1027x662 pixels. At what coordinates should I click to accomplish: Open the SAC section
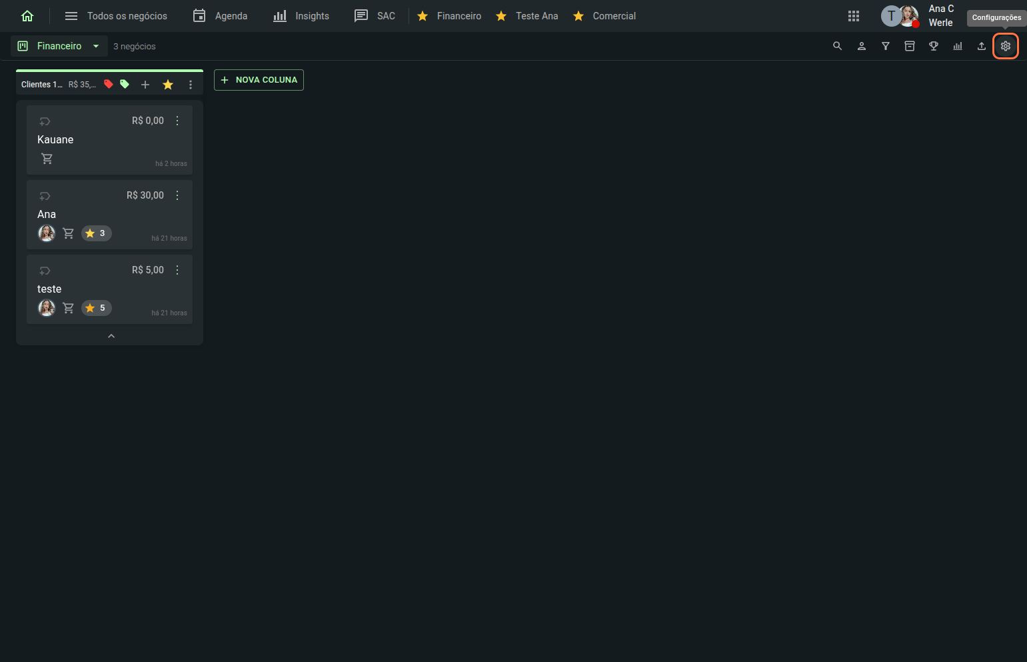pyautogui.click(x=375, y=16)
